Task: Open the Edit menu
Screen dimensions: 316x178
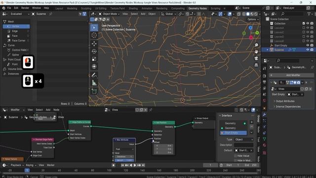Action: [16, 8]
